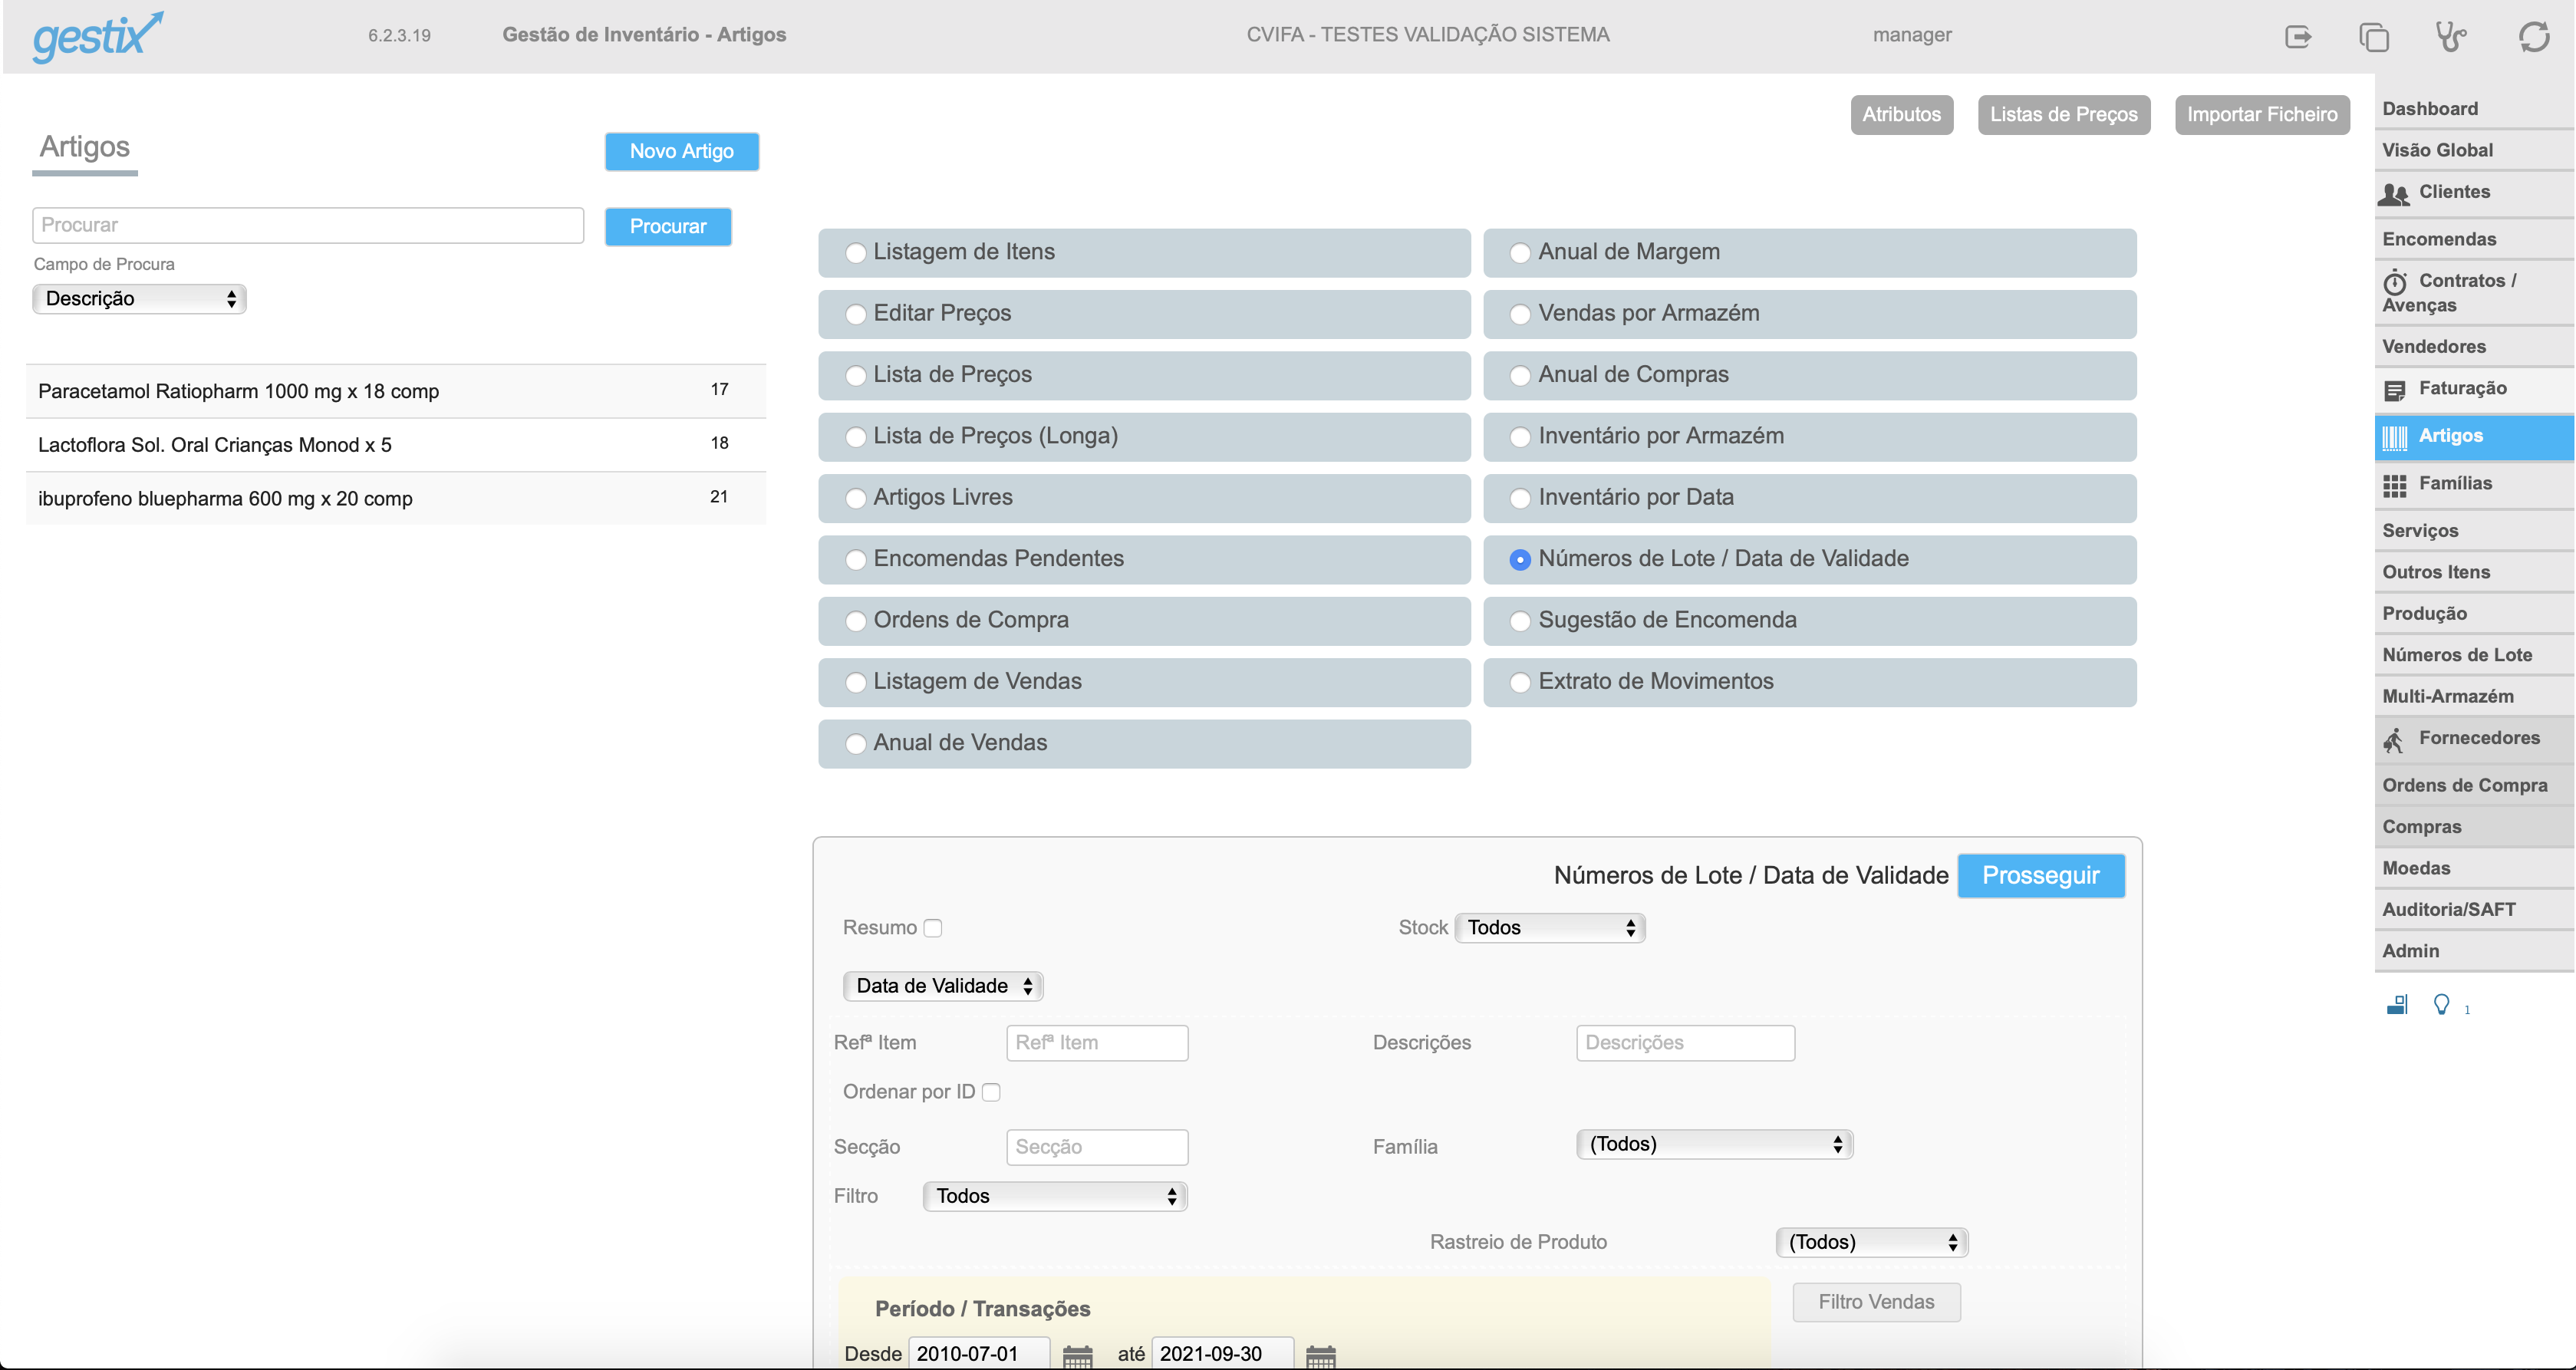2576x1370 pixels.
Task: Select the Artigos Livres report option
Action: tap(855, 498)
